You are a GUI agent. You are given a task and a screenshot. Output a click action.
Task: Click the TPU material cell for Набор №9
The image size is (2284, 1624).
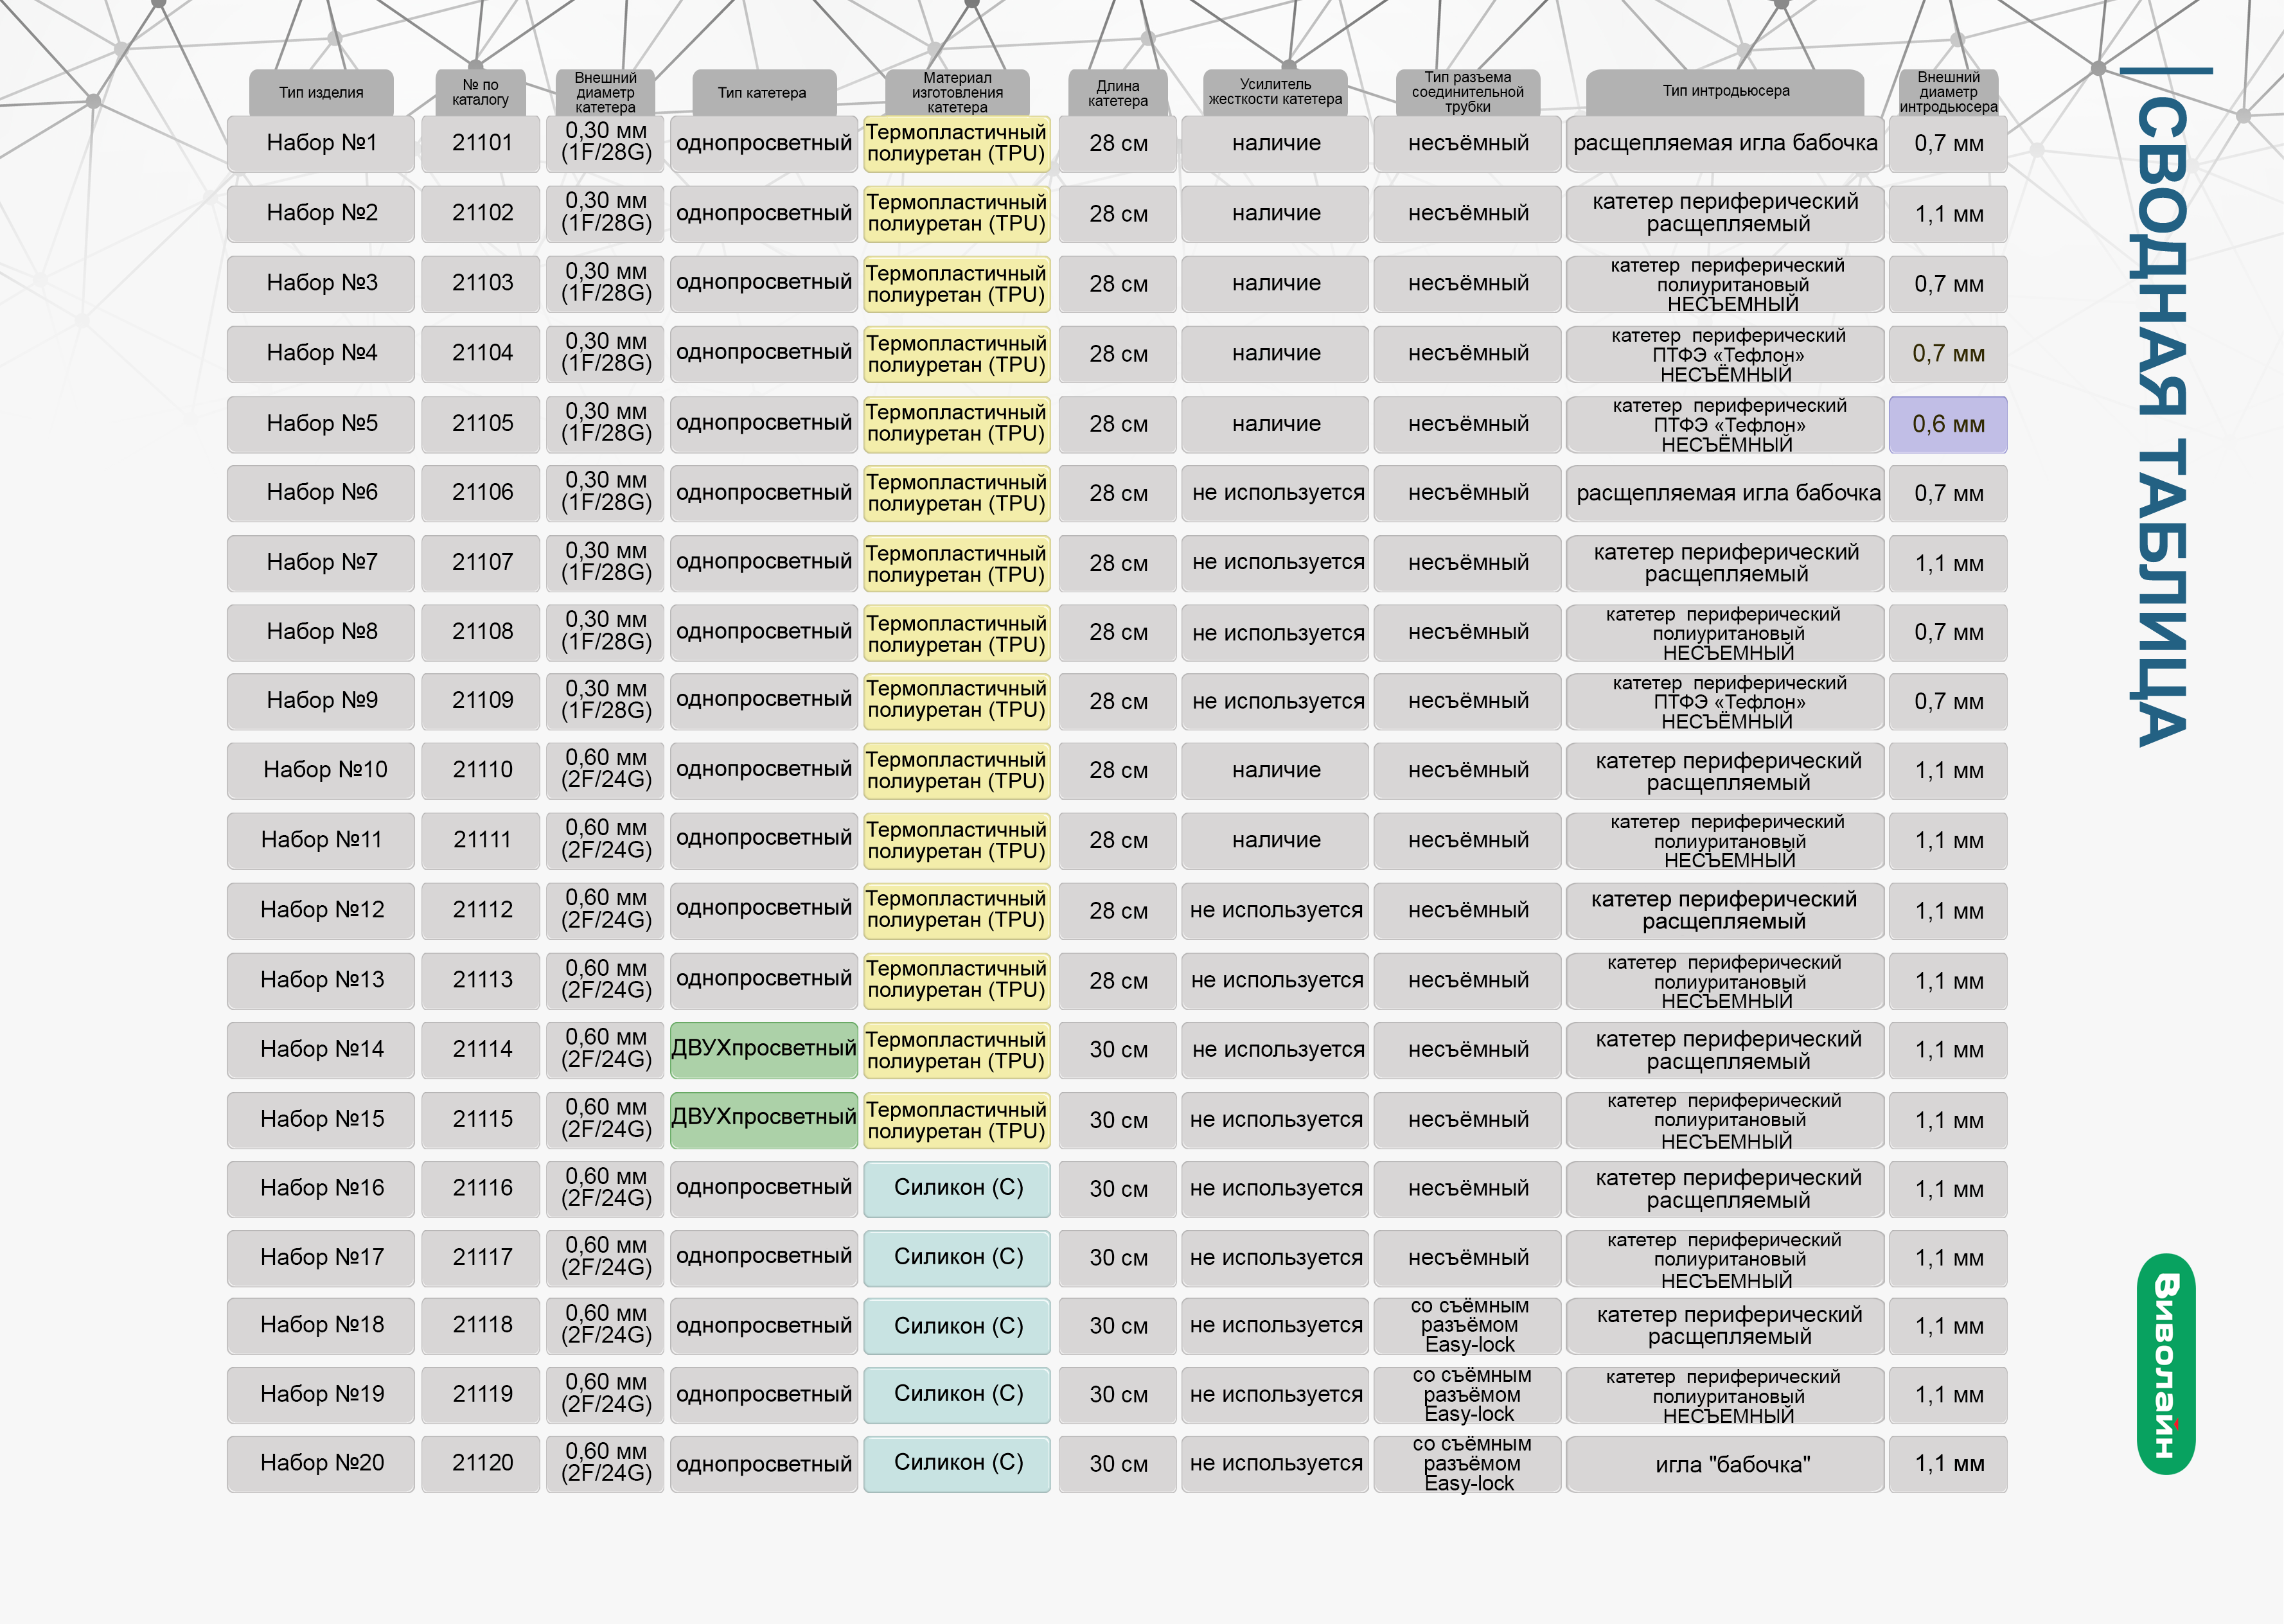tap(957, 701)
